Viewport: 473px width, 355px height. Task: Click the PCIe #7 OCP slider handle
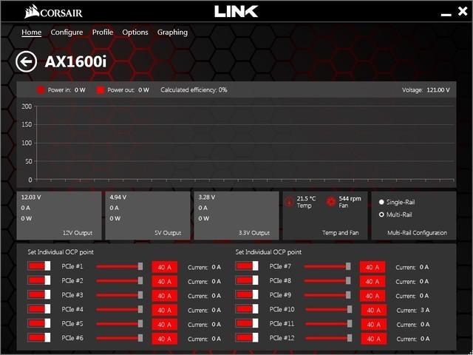pyautogui.click(x=348, y=266)
